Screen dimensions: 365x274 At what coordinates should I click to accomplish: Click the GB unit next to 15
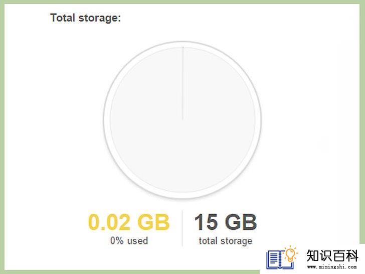241,222
